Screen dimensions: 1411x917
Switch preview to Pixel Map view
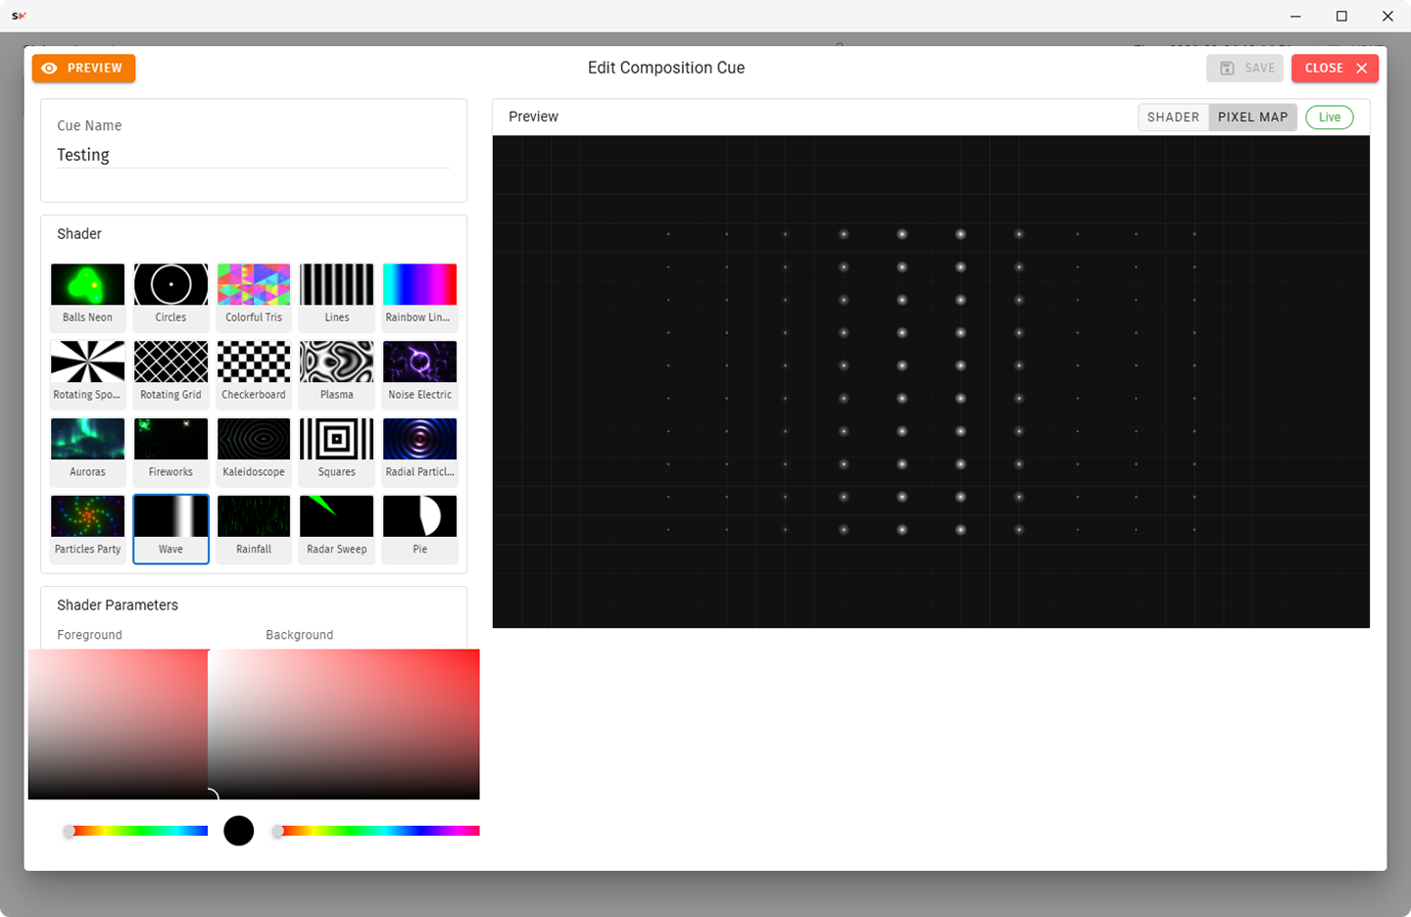(x=1252, y=118)
